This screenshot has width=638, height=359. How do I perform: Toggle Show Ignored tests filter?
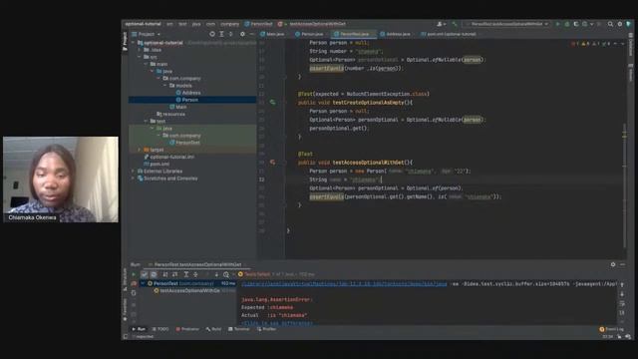154,274
